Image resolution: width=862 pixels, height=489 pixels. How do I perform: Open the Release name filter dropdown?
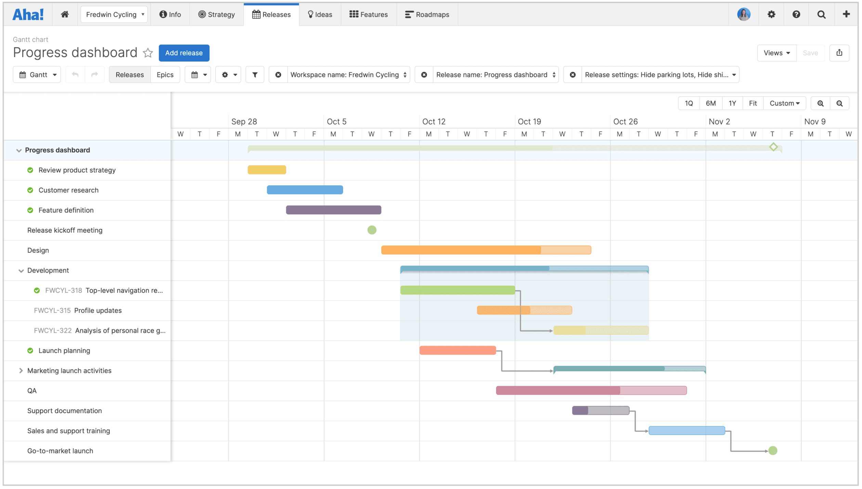click(496, 75)
